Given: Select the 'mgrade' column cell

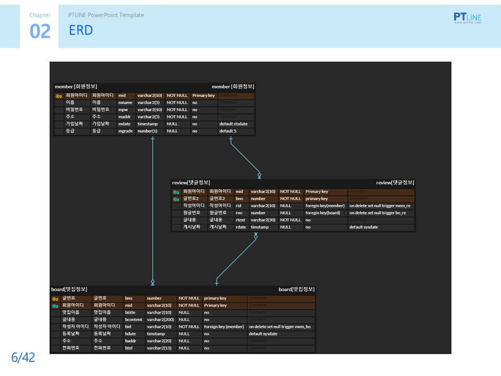Looking at the screenshot, I should tap(126, 131).
